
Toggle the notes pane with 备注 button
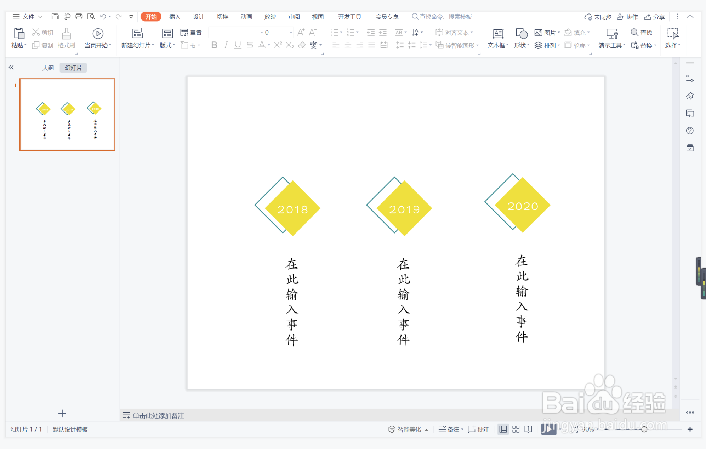point(450,429)
